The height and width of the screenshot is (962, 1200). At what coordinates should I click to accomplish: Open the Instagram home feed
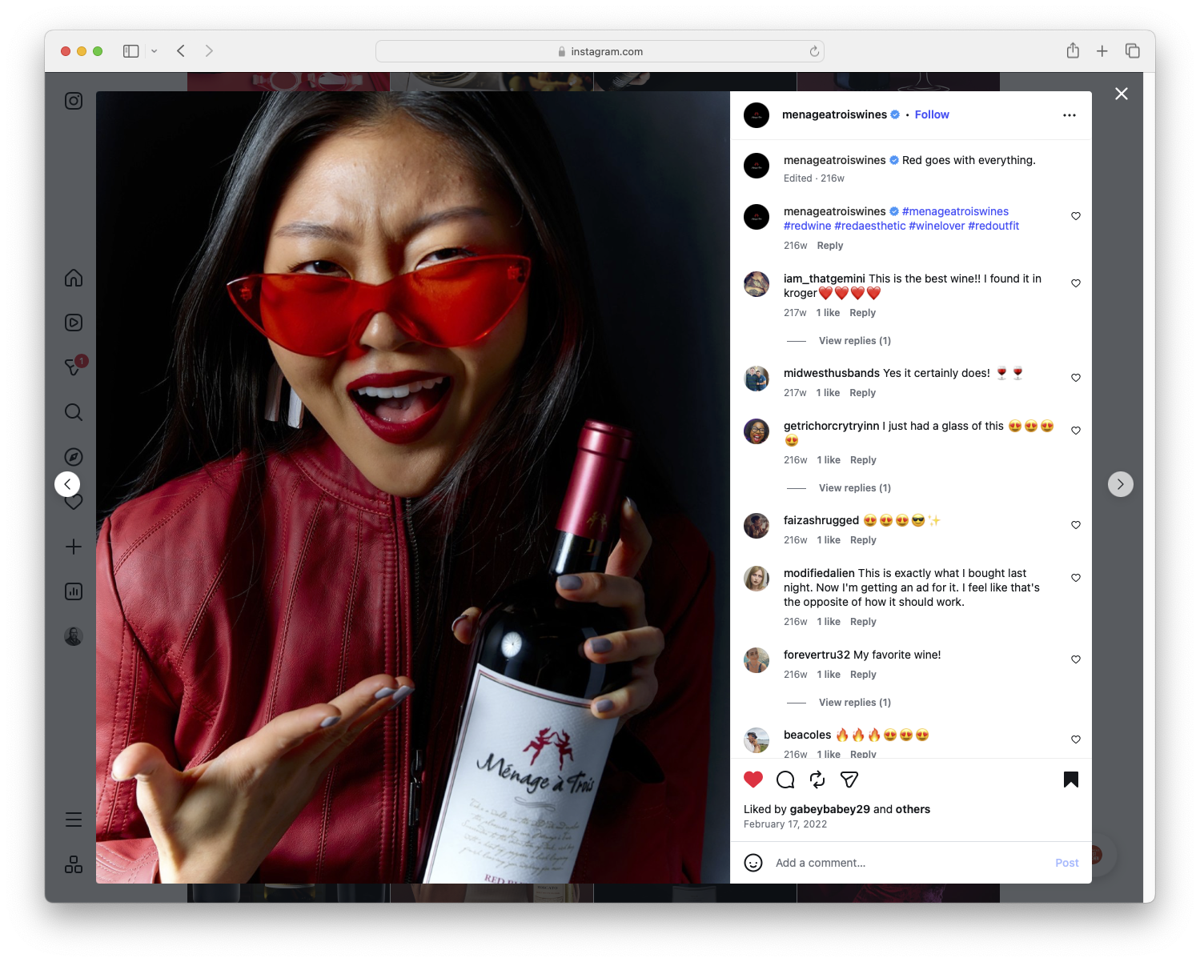point(73,278)
